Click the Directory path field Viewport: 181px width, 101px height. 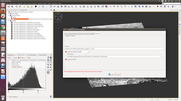pos(114,56)
